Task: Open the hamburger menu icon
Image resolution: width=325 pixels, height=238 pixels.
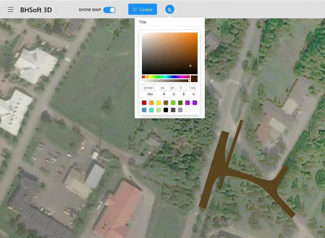Action: click(x=11, y=9)
